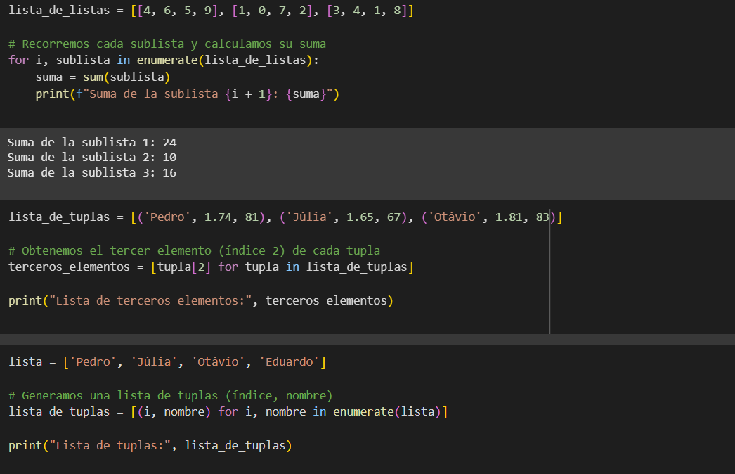735x474 pixels.
Task: Click the line "terceros_elementos = [tupla[2] for tupla..."
Action: (x=211, y=267)
